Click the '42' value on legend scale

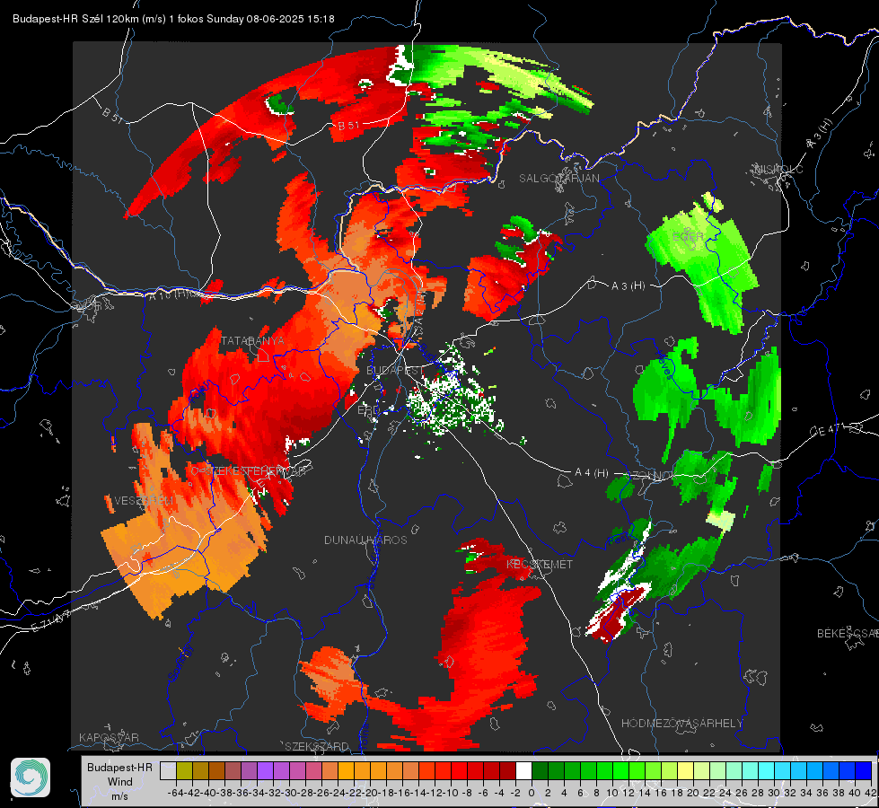pos(871,793)
